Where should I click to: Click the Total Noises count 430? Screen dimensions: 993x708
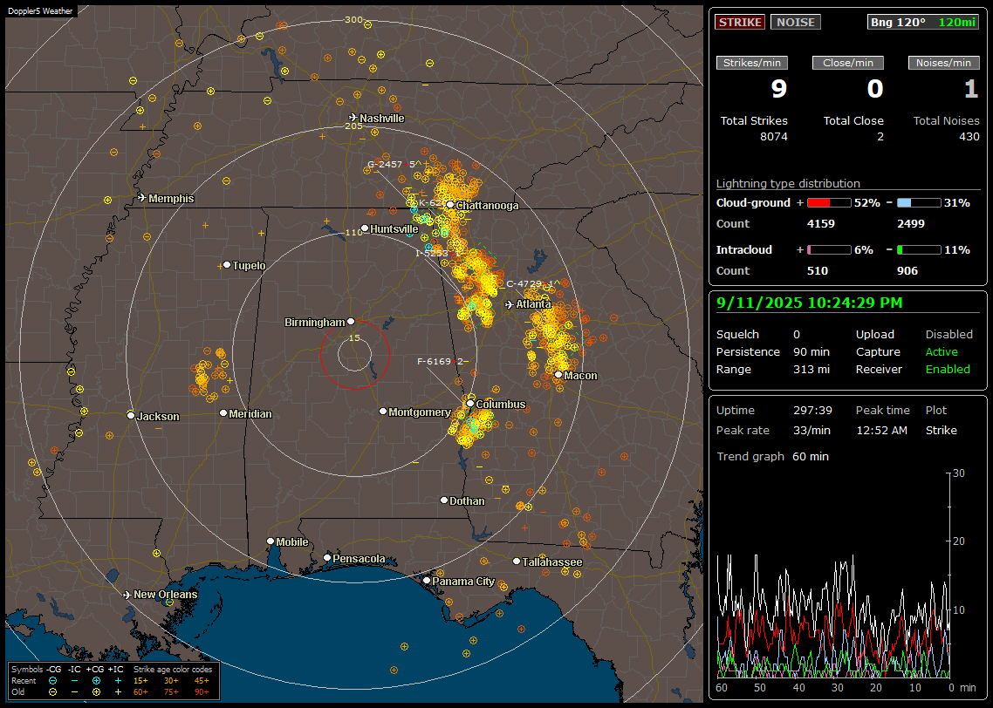pyautogui.click(x=969, y=137)
